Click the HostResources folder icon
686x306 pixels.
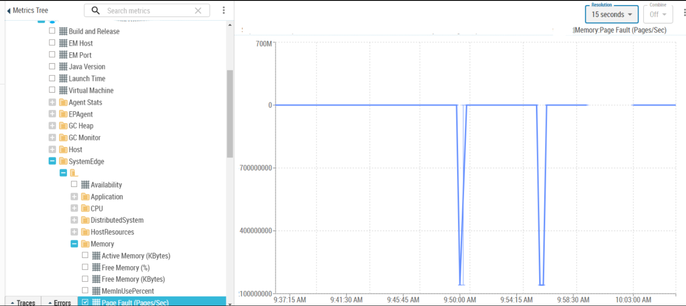(85, 232)
